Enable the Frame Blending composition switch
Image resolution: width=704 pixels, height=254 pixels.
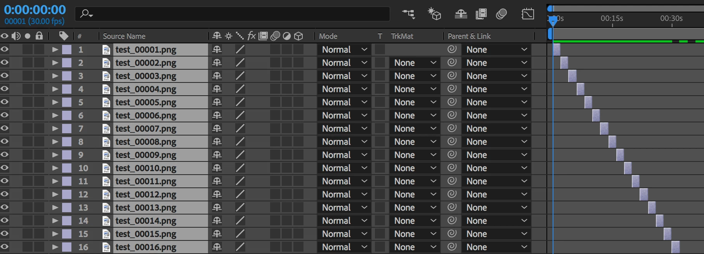point(481,14)
